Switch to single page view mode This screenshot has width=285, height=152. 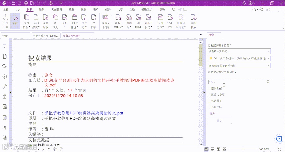[206, 149]
